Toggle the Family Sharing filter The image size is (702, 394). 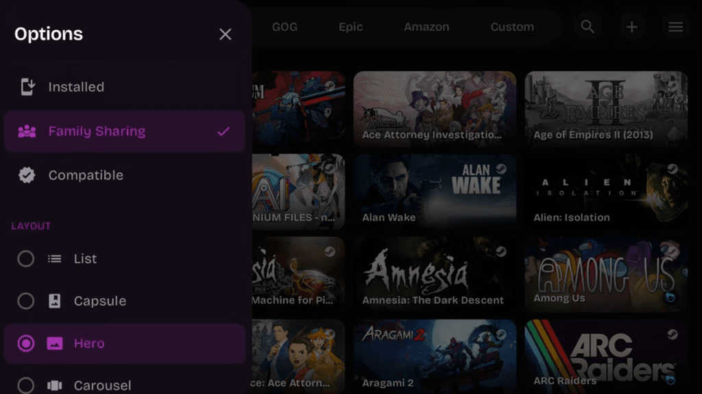[x=125, y=131]
